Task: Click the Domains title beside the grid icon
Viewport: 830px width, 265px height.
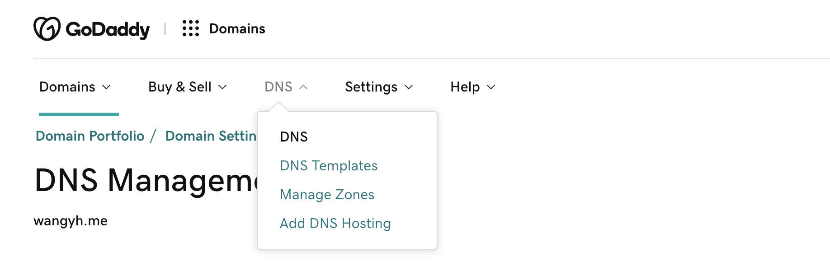Action: [x=237, y=29]
